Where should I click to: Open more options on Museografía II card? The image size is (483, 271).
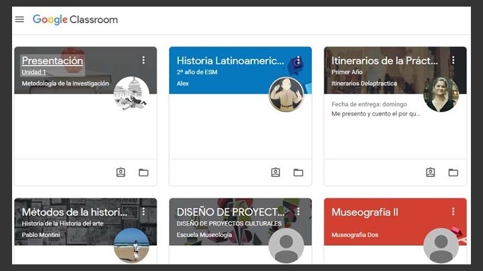453,212
